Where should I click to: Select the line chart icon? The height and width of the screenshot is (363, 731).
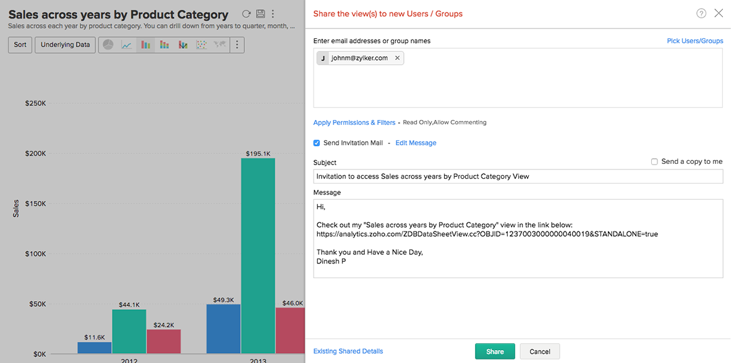click(127, 45)
